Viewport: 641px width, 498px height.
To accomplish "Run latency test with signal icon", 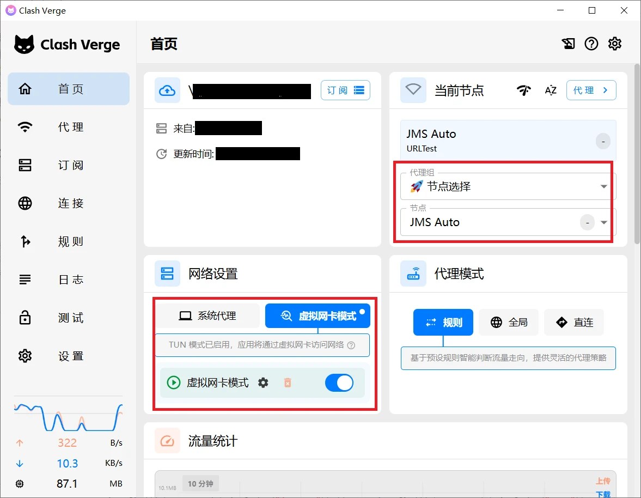I will point(524,90).
